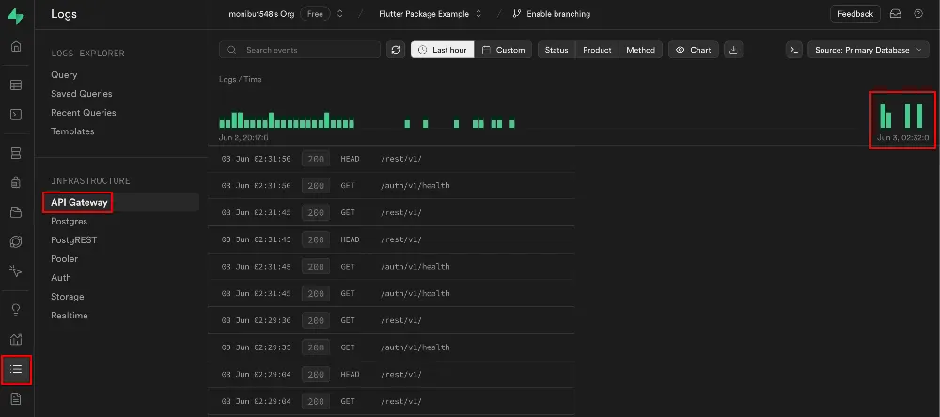Open the Advisors lightbulb icon

16,310
